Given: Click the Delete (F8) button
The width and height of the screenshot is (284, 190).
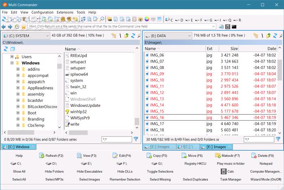Looking at the screenshot, I should pos(262,155).
